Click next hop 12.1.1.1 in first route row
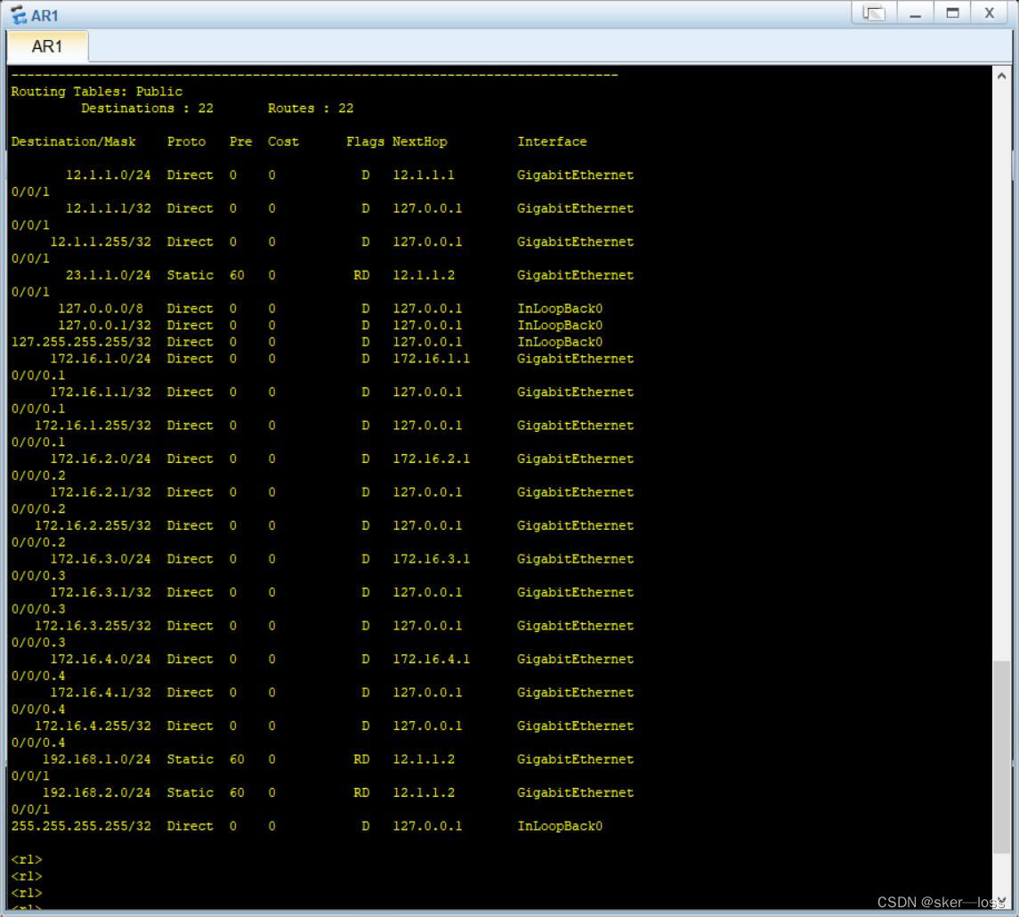 (423, 174)
